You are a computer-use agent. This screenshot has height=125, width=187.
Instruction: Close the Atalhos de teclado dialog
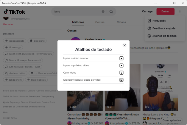click(124, 45)
